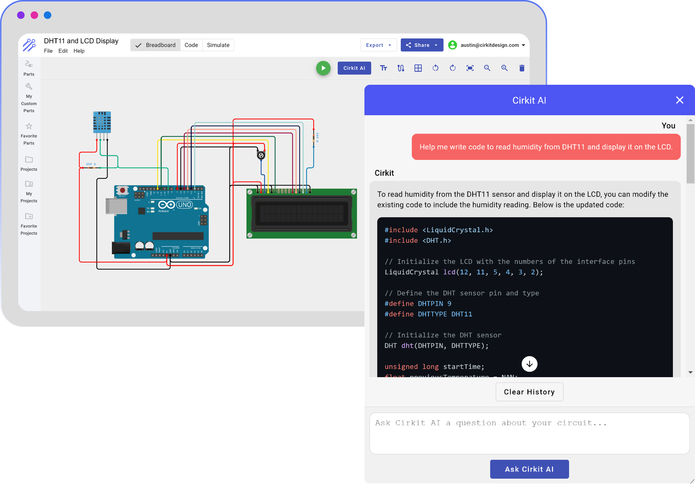
Task: Switch to the Simulate tab
Action: click(x=218, y=45)
